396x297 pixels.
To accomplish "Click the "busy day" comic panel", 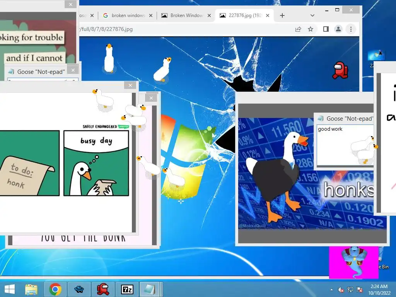I will point(96,163).
